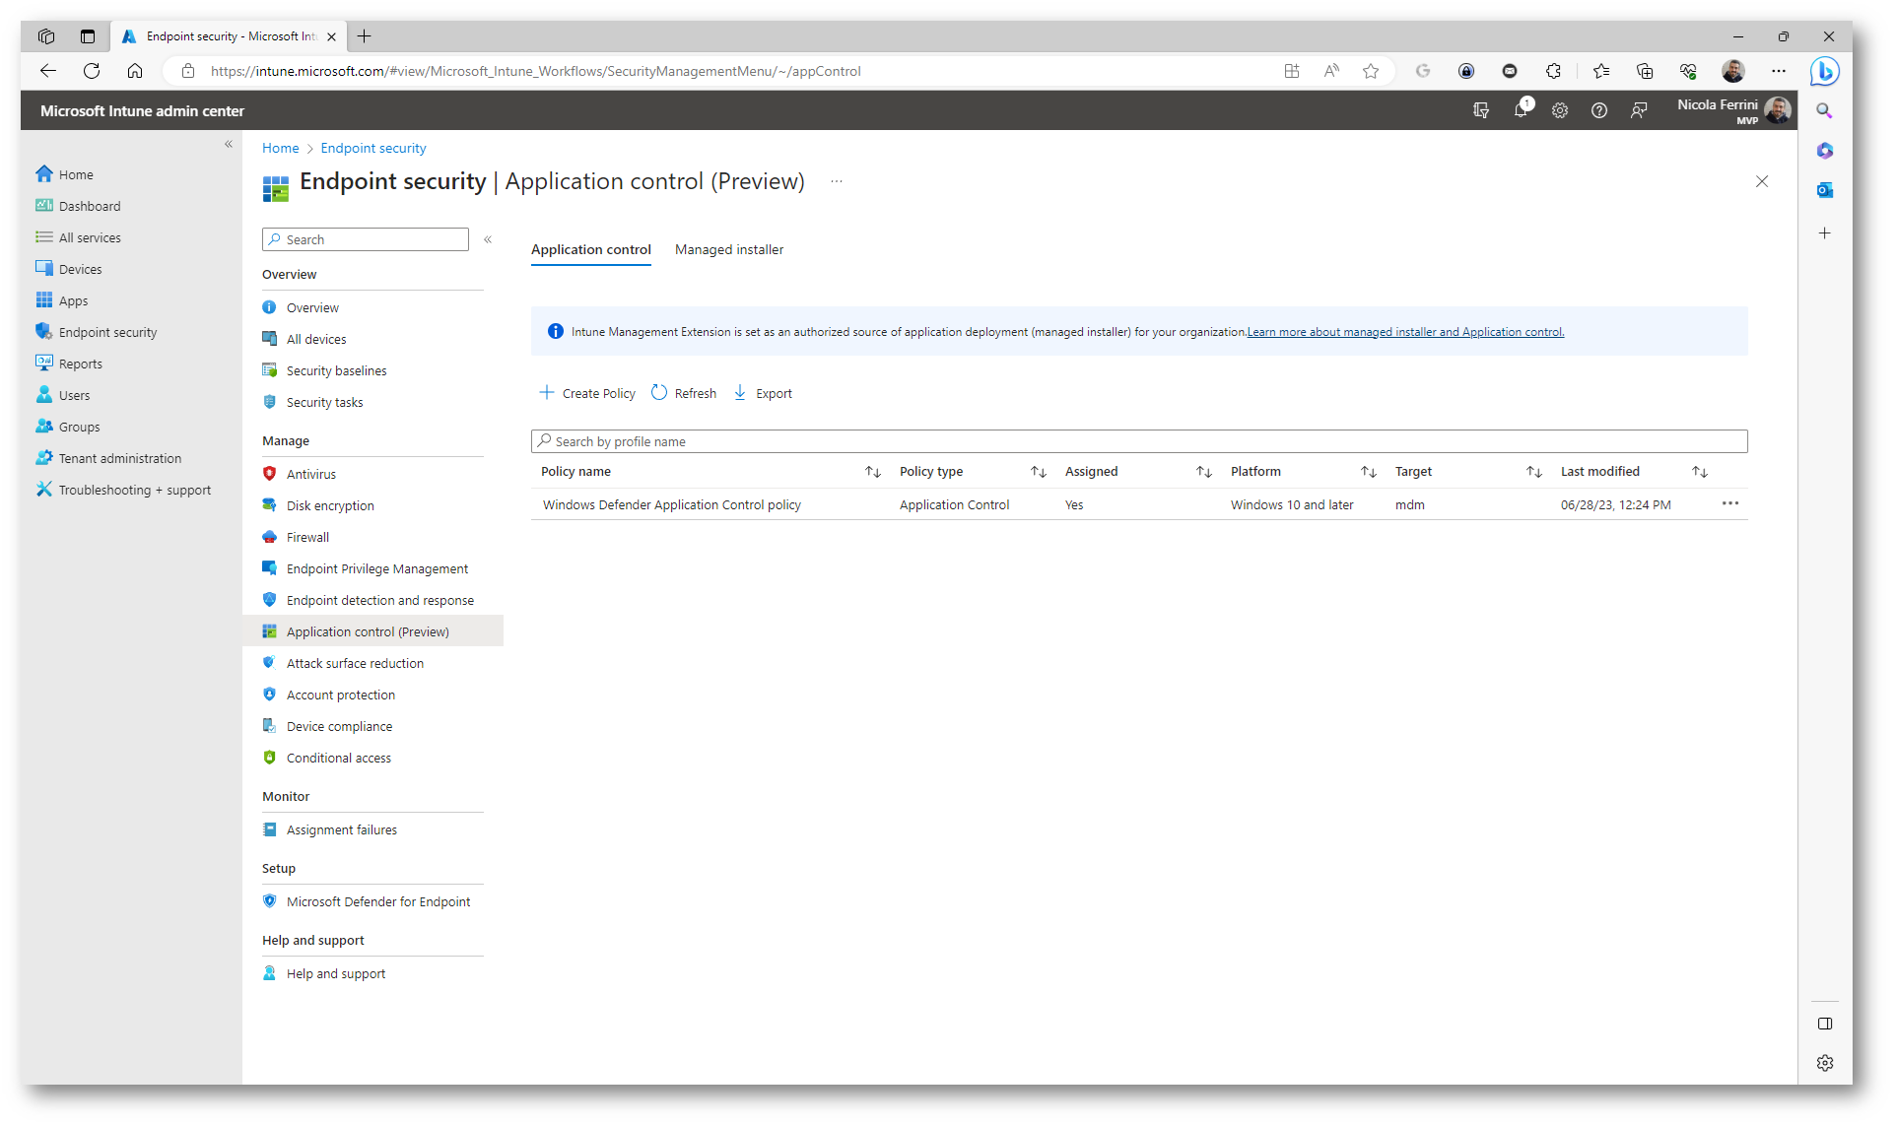
Task: Open the favorites list icon
Action: point(1601,71)
